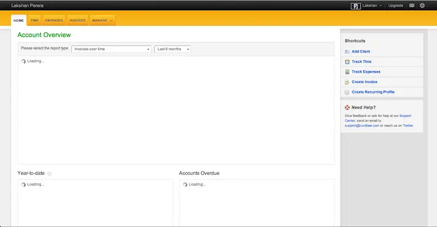The height and width of the screenshot is (227, 437).
Task: Open the Invoices over time report dropdown
Action: coord(111,49)
